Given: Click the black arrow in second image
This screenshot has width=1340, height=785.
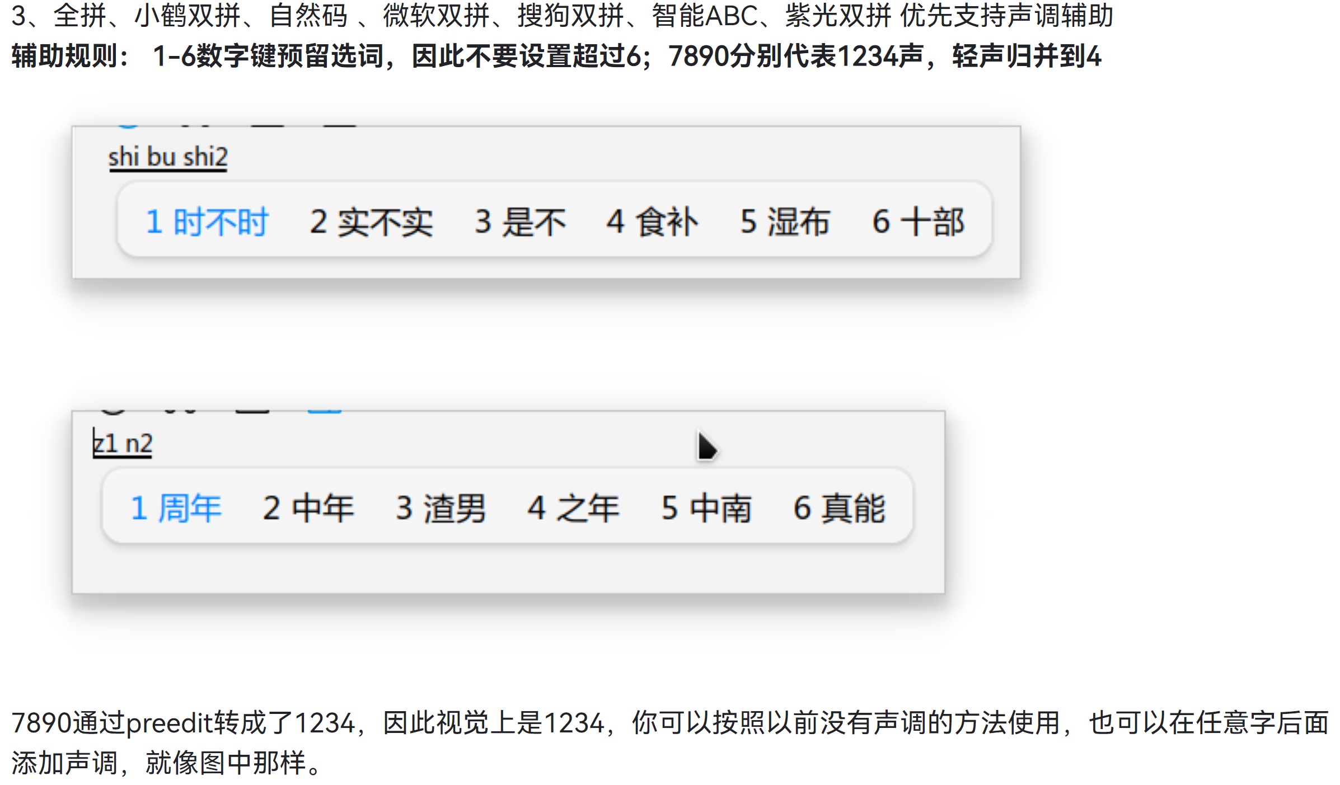Looking at the screenshot, I should (x=707, y=446).
